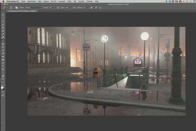
Task: Select the Pen tool
Action: (x=3, y=63)
